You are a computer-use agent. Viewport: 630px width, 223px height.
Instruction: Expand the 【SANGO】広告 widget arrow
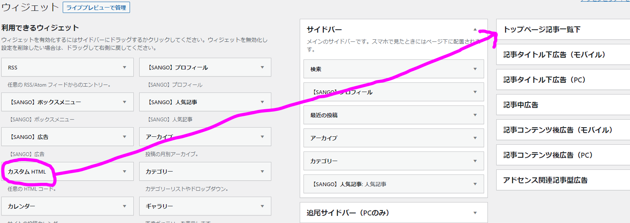(x=125, y=137)
